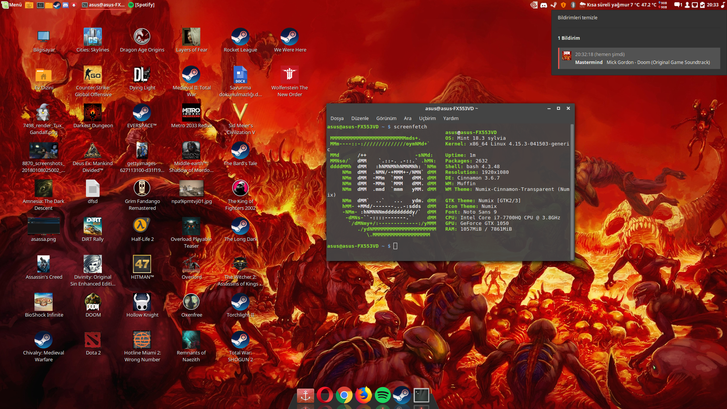Select Counter-Strike: Global Offensive icon
727x409 pixels.
pyautogui.click(x=93, y=82)
